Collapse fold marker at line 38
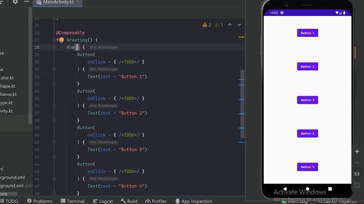The width and height of the screenshot is (364, 204). coord(54,120)
